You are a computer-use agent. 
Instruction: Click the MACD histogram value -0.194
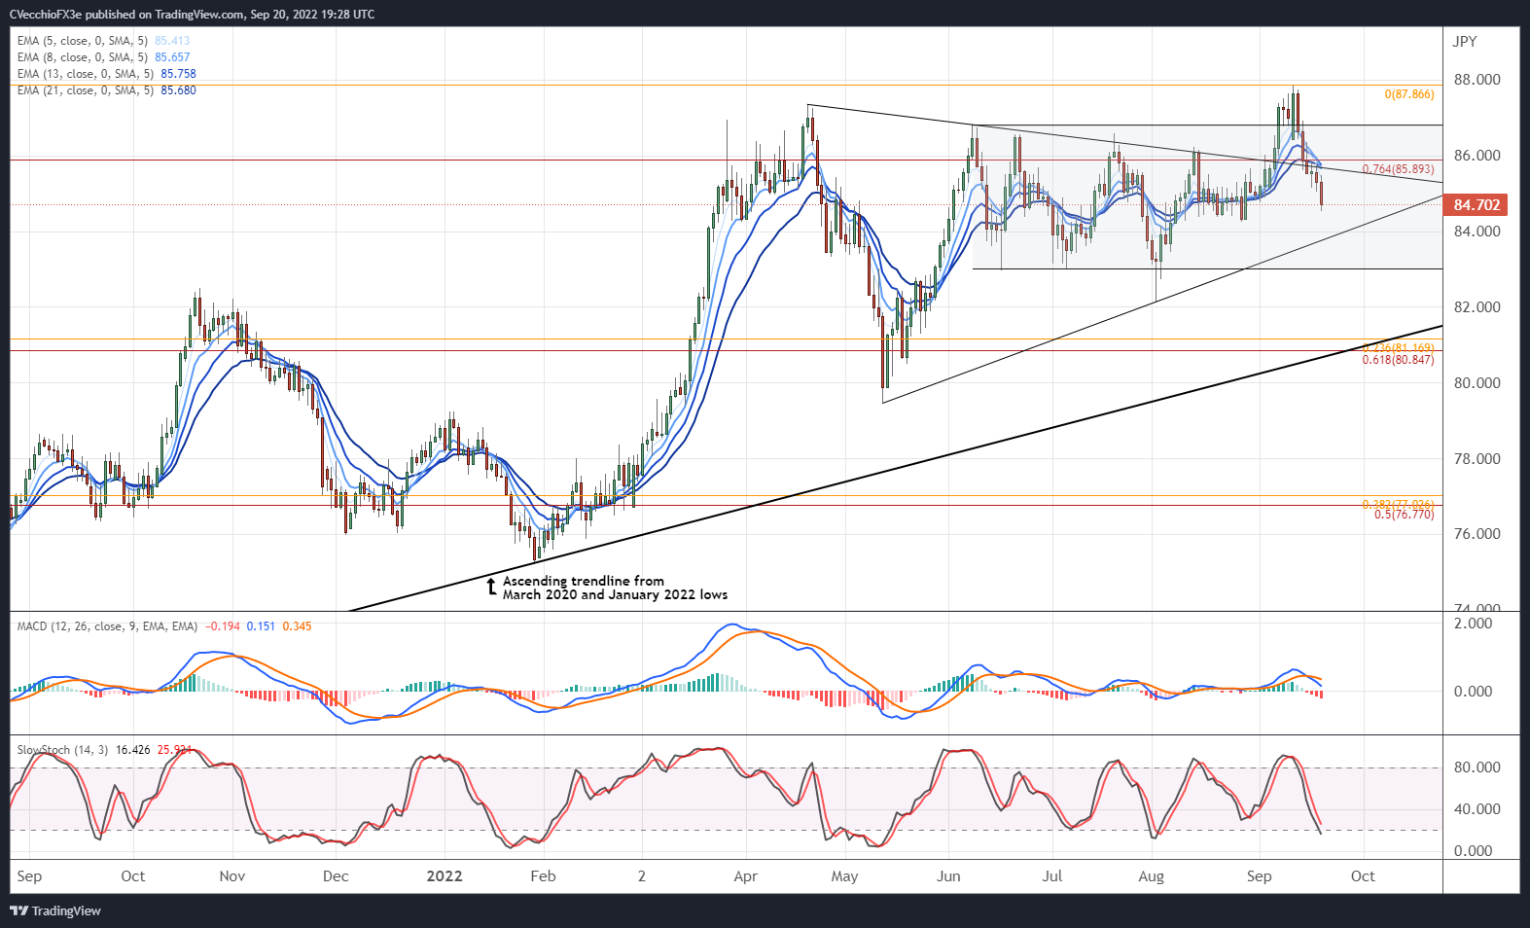[x=223, y=626]
